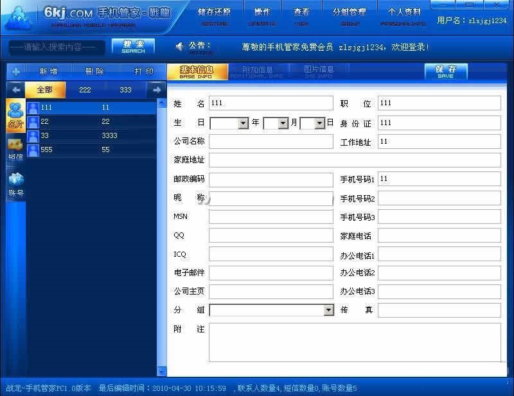Click the 电子邮件 email field
This screenshot has width=514, height=396.
pyautogui.click(x=270, y=273)
